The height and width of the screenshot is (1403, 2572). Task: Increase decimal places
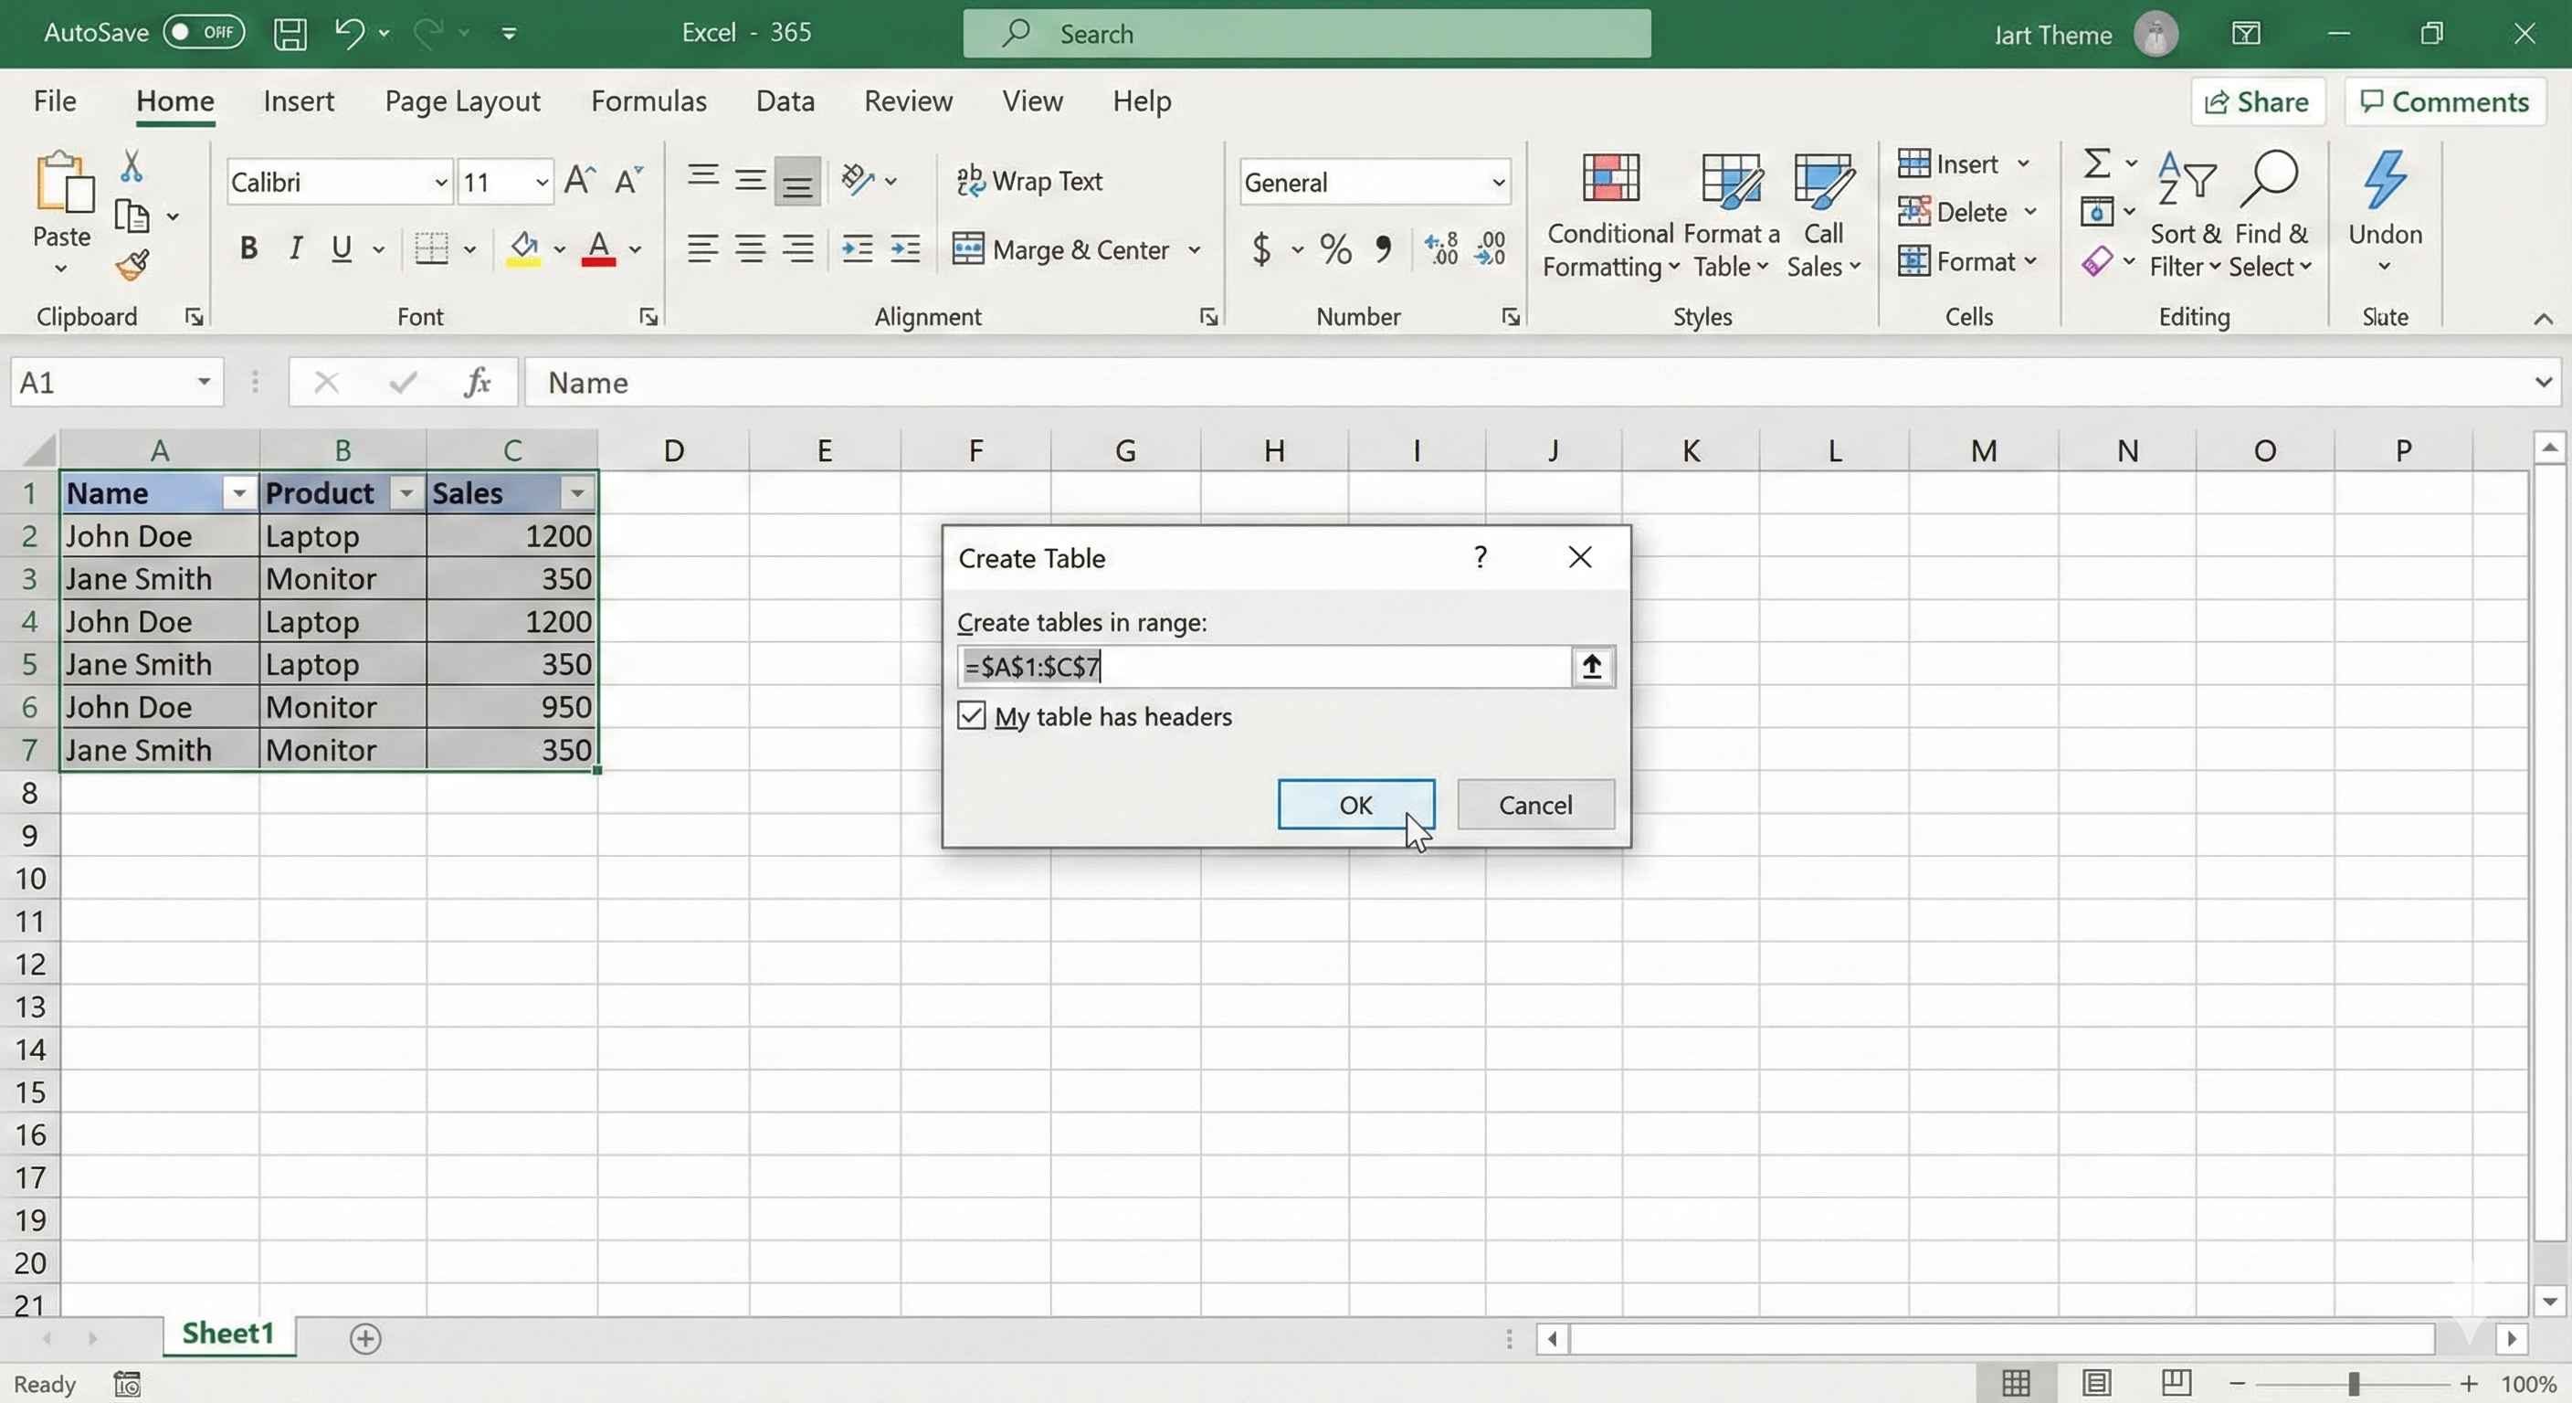coord(1440,248)
